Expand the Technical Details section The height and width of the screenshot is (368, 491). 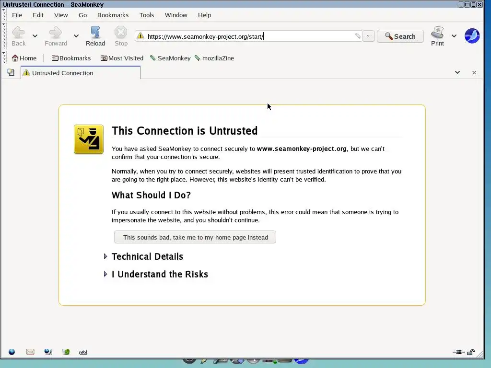pyautogui.click(x=144, y=257)
